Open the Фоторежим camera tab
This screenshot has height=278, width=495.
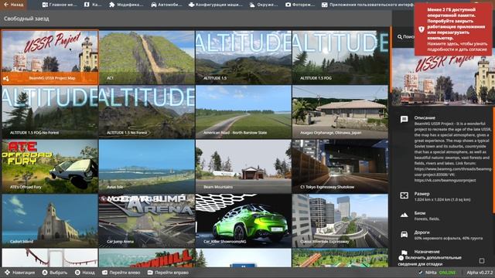(x=300, y=5)
